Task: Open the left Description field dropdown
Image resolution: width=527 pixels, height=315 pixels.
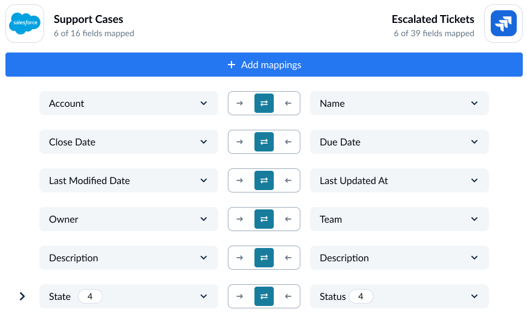Action: (x=128, y=258)
